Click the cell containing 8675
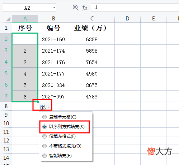Screen dimensions: 179x165 [92, 85]
